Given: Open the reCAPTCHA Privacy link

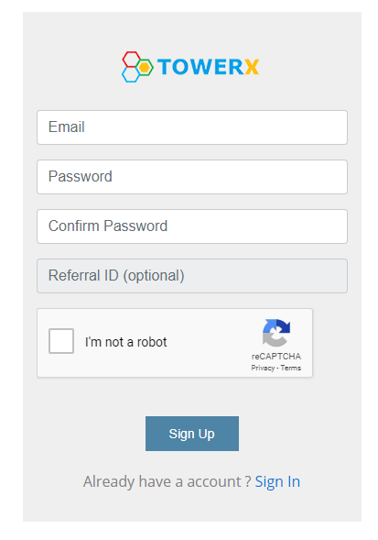Looking at the screenshot, I should tap(263, 368).
